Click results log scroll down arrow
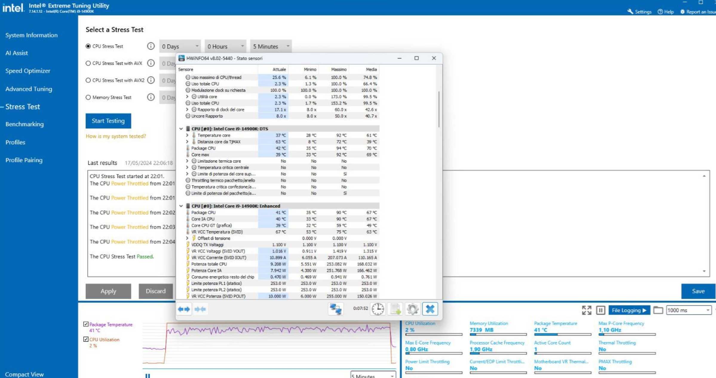 coord(704,271)
